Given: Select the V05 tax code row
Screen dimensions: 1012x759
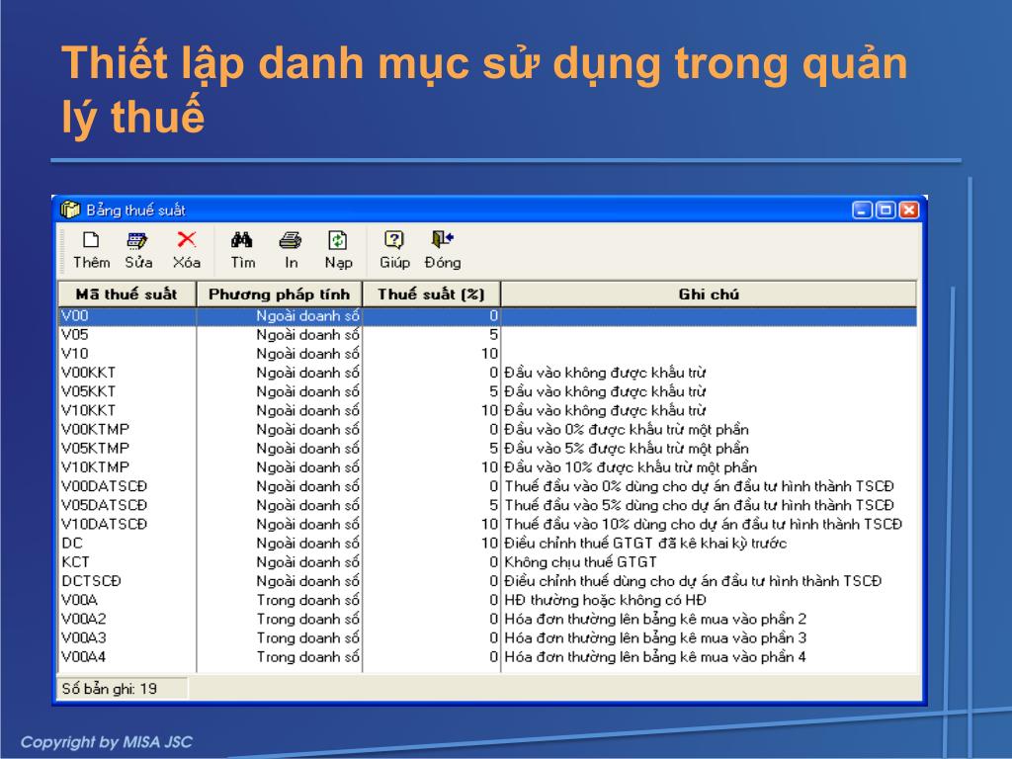Looking at the screenshot, I should [487, 335].
